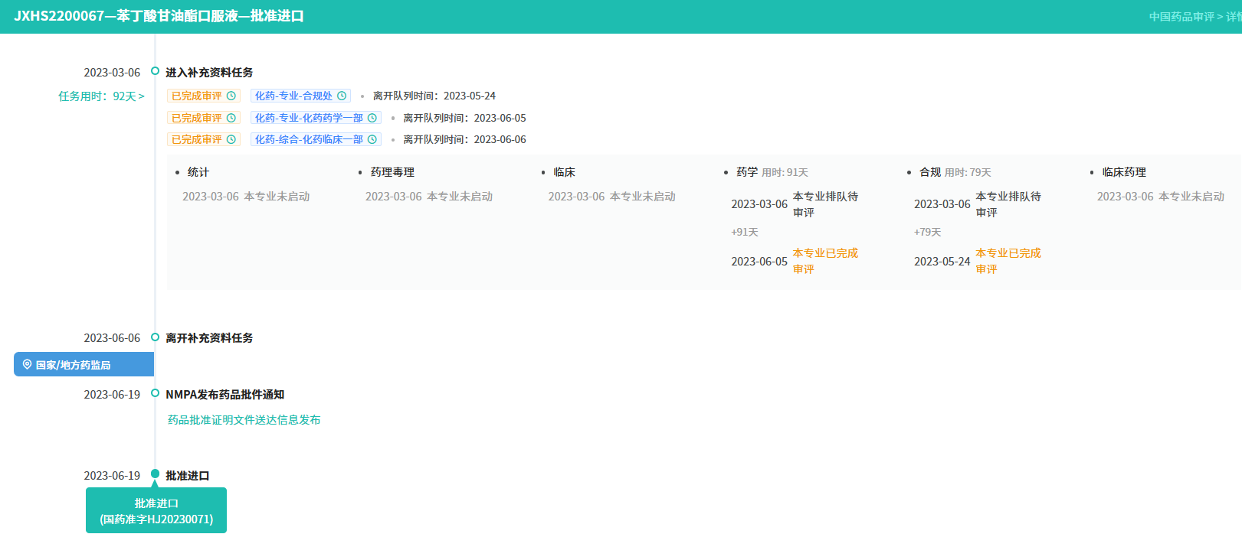This screenshot has width=1242, height=547.
Task: Expand the 任务用时 92天 details
Action: (x=101, y=96)
